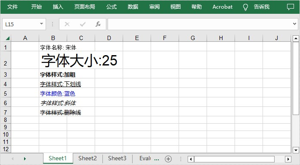Click the horizontal scrollbar thumb
The width and height of the screenshot is (300, 165).
234,159
